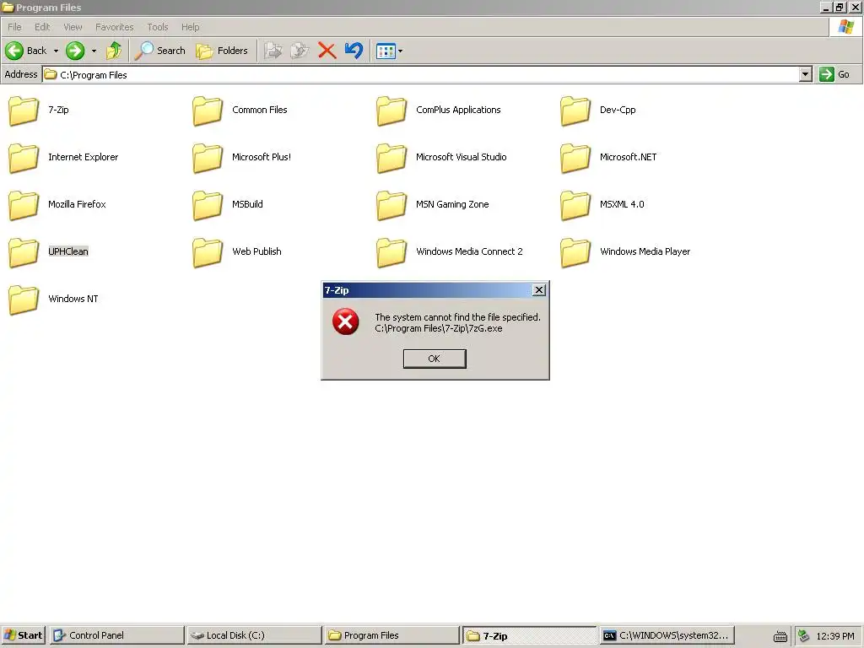Click the keyboard icon in system tray

tap(780, 636)
